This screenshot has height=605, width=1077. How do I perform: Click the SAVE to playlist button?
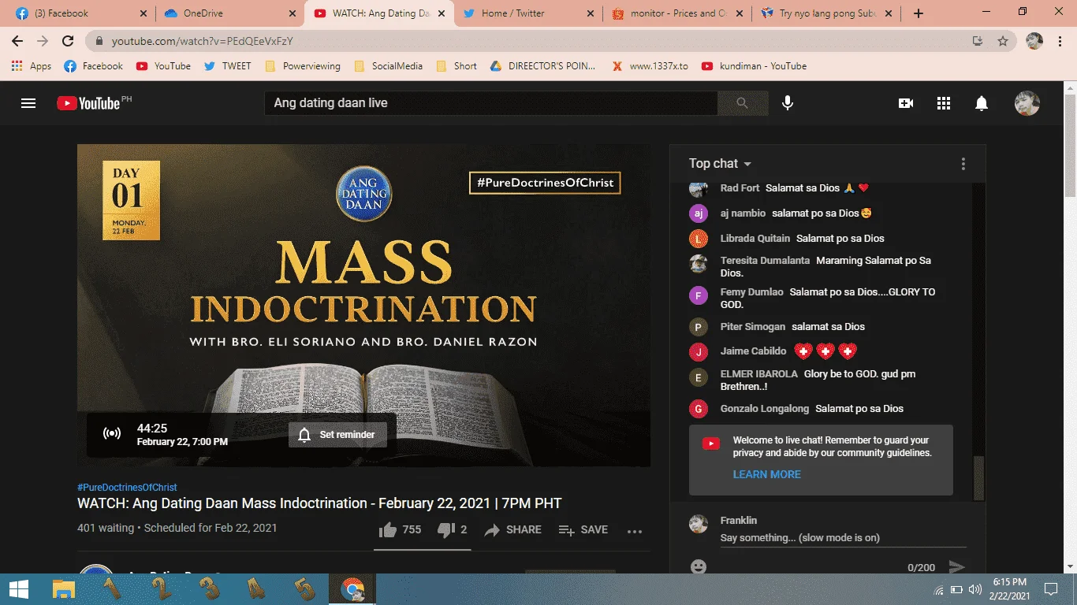[x=583, y=530]
